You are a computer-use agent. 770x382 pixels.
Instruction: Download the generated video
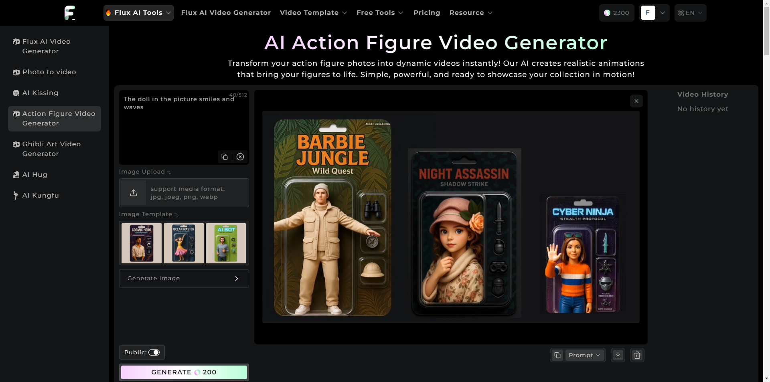point(618,355)
